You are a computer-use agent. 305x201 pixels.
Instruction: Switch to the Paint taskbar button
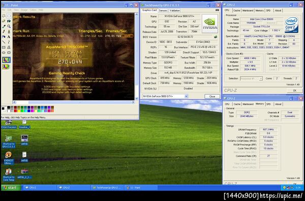[x=141, y=188]
